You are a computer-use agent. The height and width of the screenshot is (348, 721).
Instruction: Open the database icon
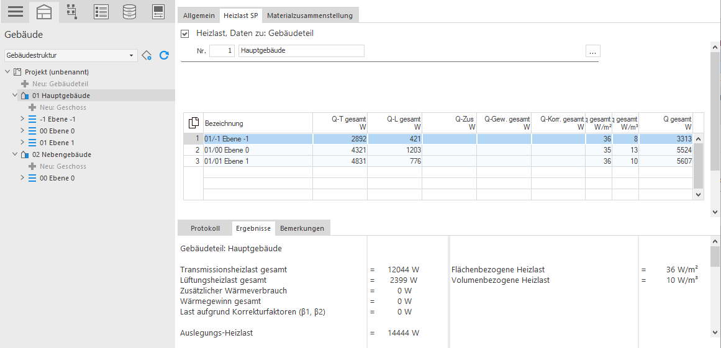tap(129, 12)
